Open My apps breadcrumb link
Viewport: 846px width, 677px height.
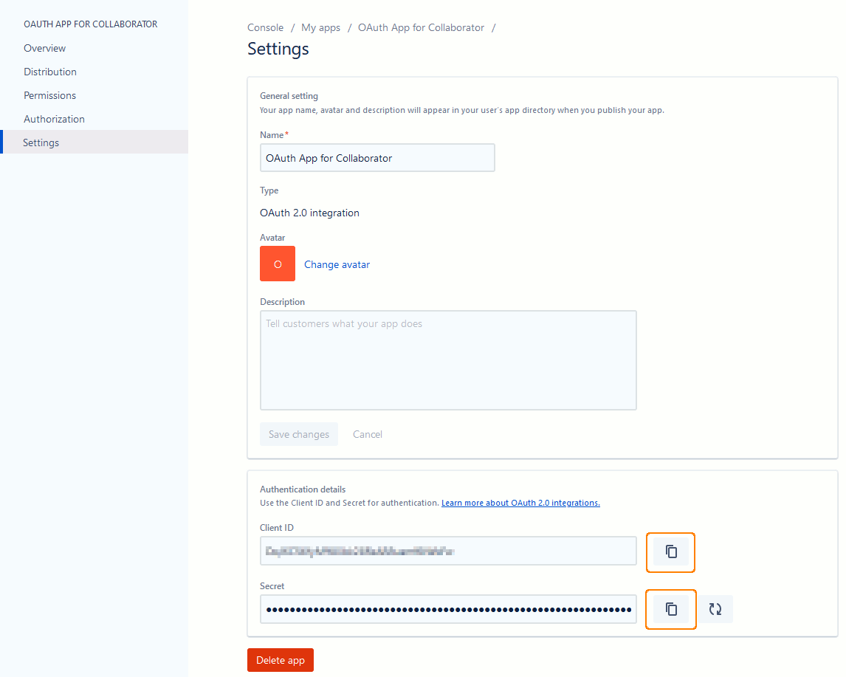coord(320,27)
